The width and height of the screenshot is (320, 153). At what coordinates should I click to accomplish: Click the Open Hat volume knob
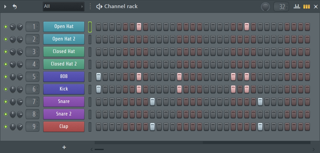(x=20, y=27)
